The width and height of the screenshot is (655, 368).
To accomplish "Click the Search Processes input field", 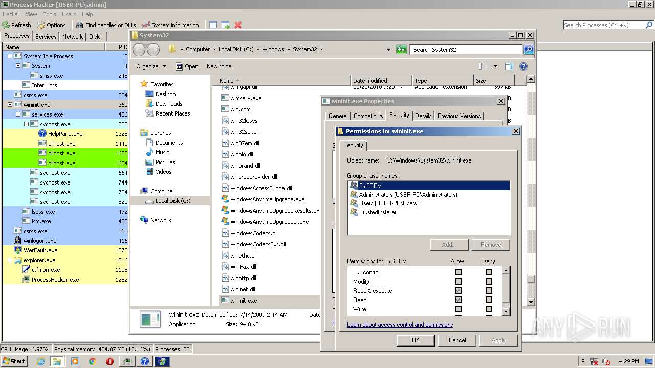I will pos(603,25).
